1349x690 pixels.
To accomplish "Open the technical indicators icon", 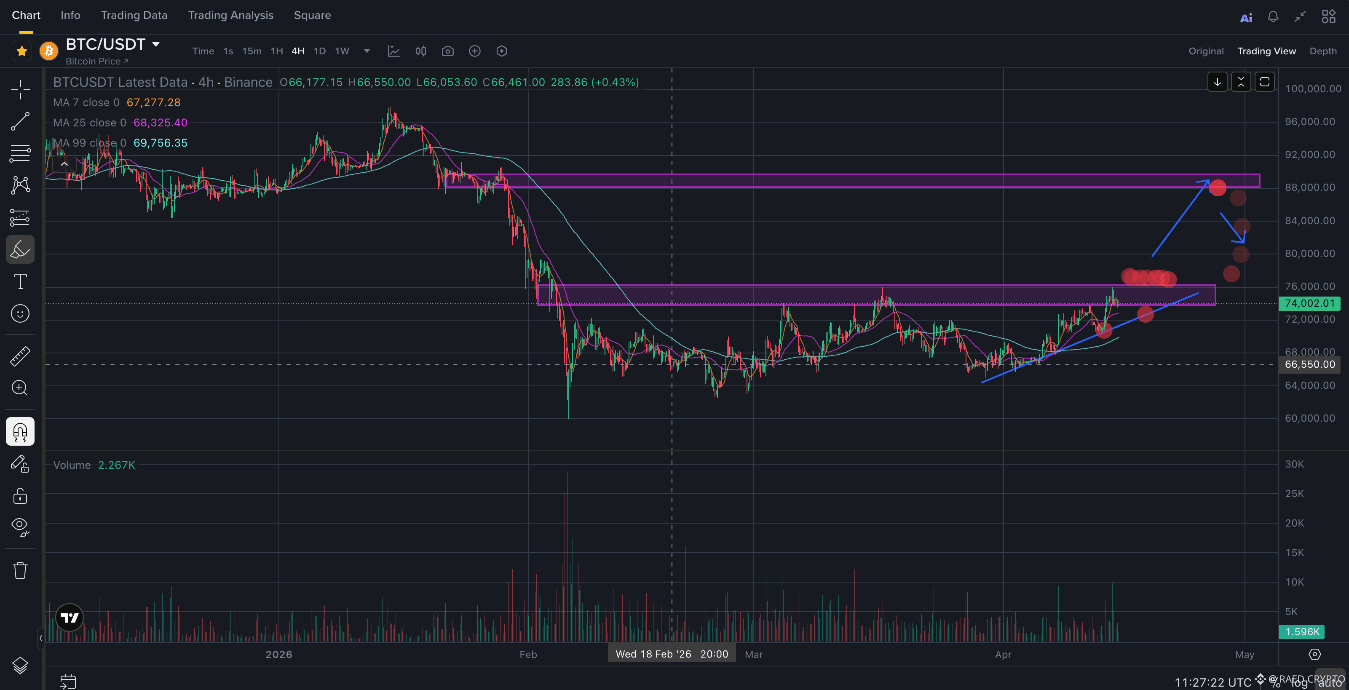I will 394,51.
